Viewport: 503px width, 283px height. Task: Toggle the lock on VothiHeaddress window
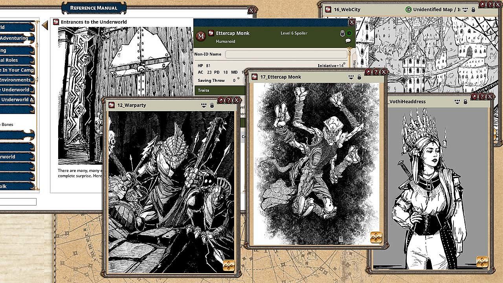click(x=465, y=101)
